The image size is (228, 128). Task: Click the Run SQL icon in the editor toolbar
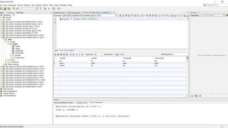(120, 16)
